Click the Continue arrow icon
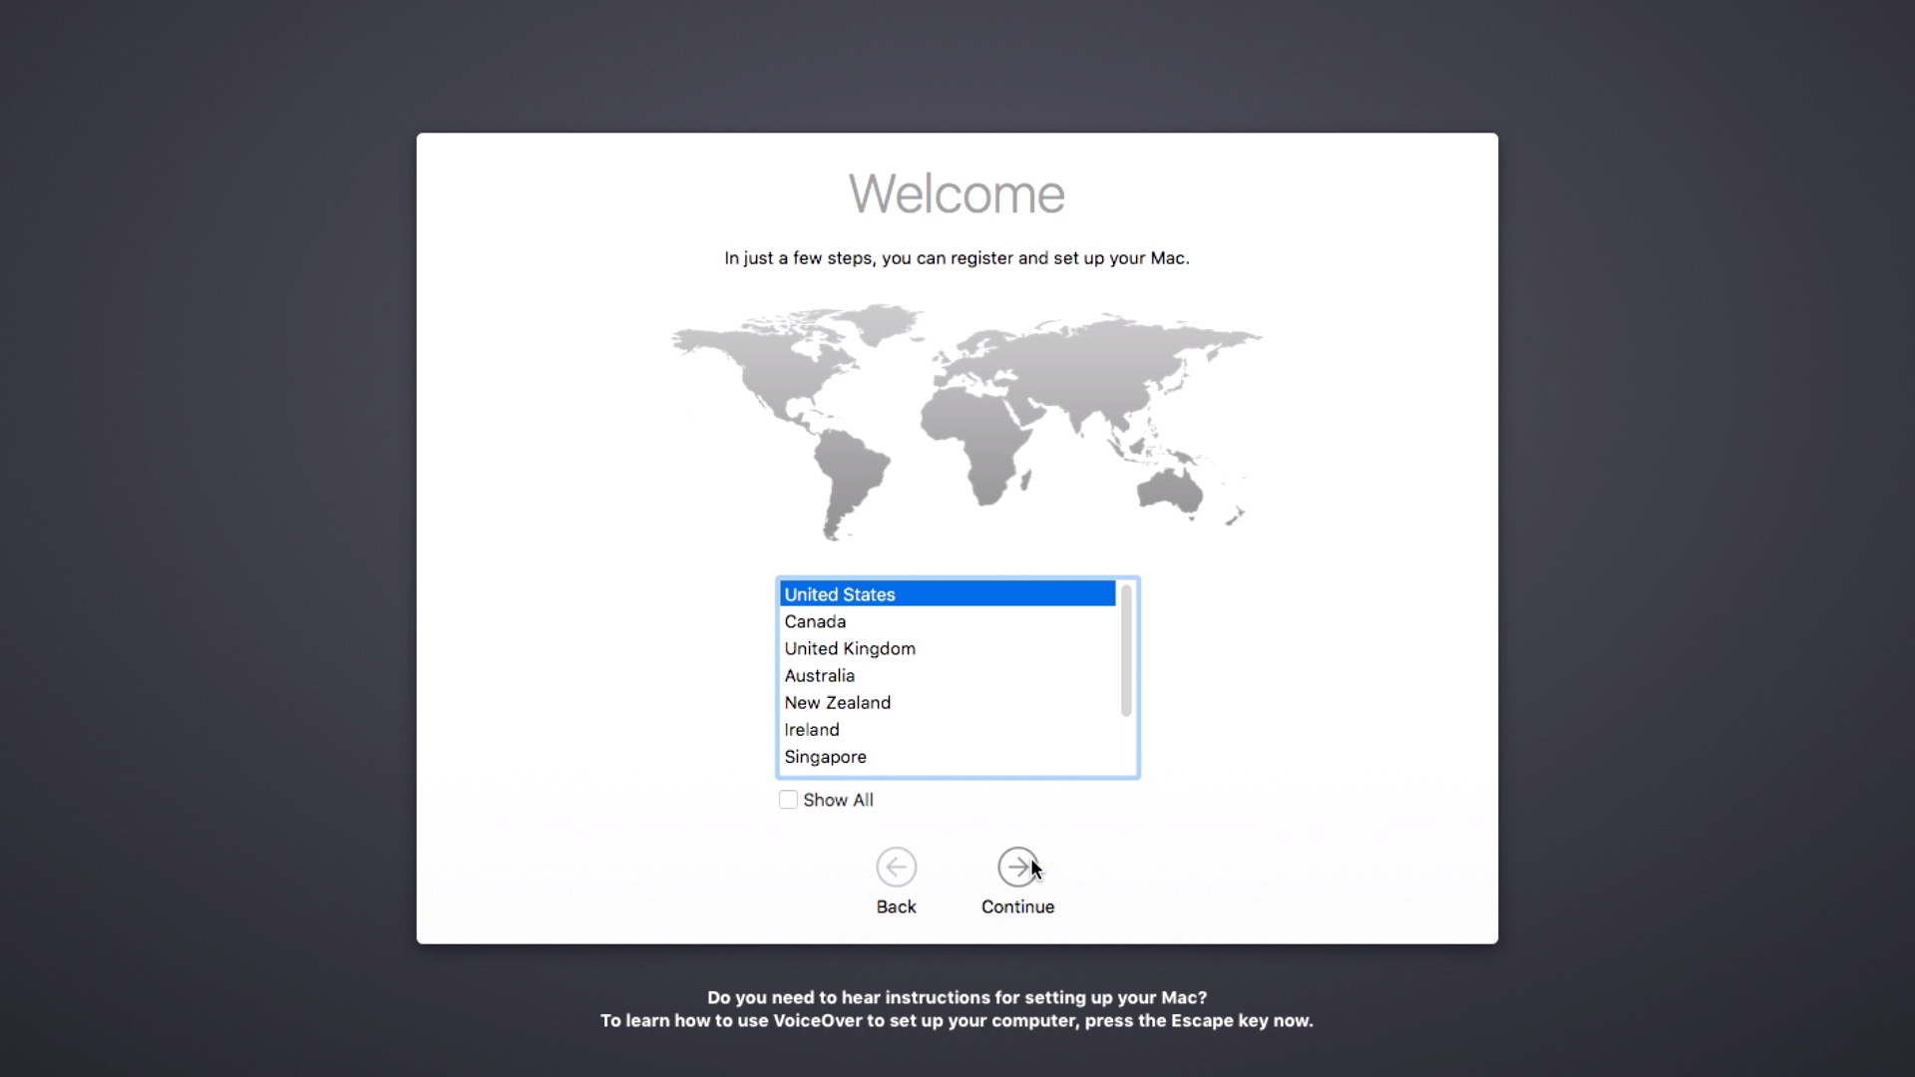Image resolution: width=1915 pixels, height=1077 pixels. click(1016, 867)
